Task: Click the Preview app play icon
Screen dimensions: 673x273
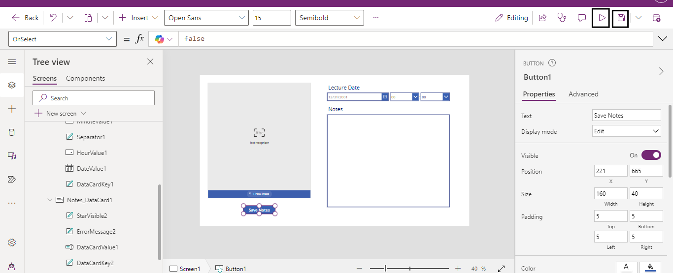Action: (x=601, y=18)
